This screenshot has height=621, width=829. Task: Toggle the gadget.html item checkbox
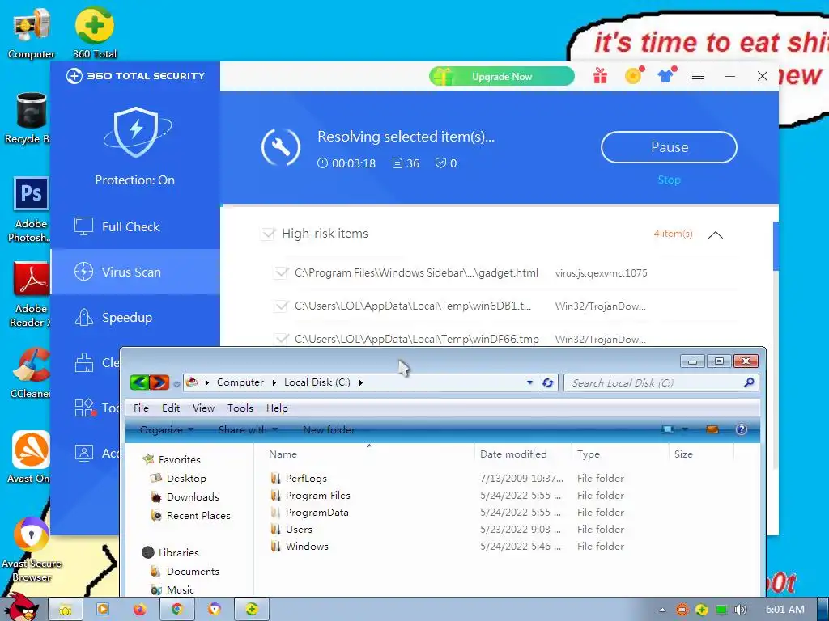(x=281, y=273)
